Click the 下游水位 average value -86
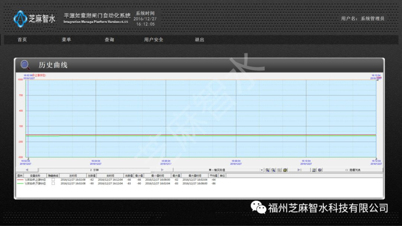402x226 pixels. pos(214,184)
